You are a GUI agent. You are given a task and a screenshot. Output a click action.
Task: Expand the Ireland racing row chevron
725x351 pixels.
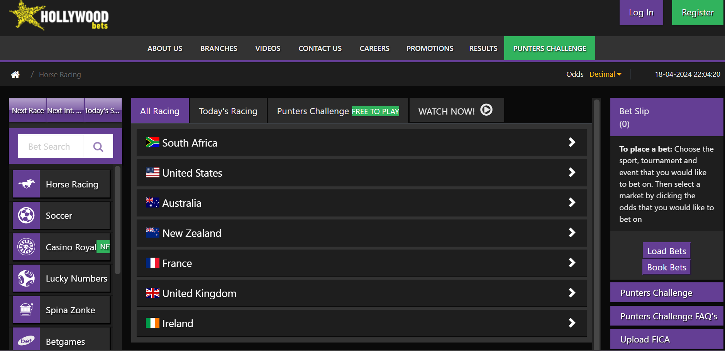pos(572,323)
